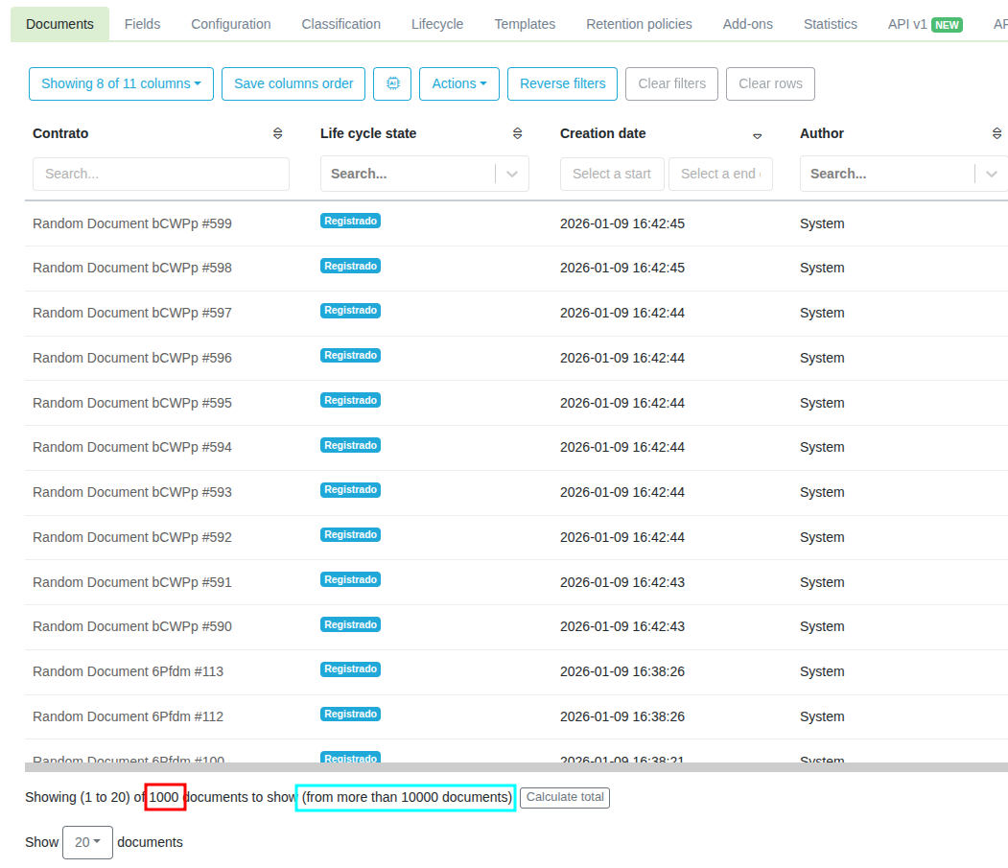The image size is (1008, 868).
Task: Toggle Creation date sort arrow
Action: click(758, 135)
